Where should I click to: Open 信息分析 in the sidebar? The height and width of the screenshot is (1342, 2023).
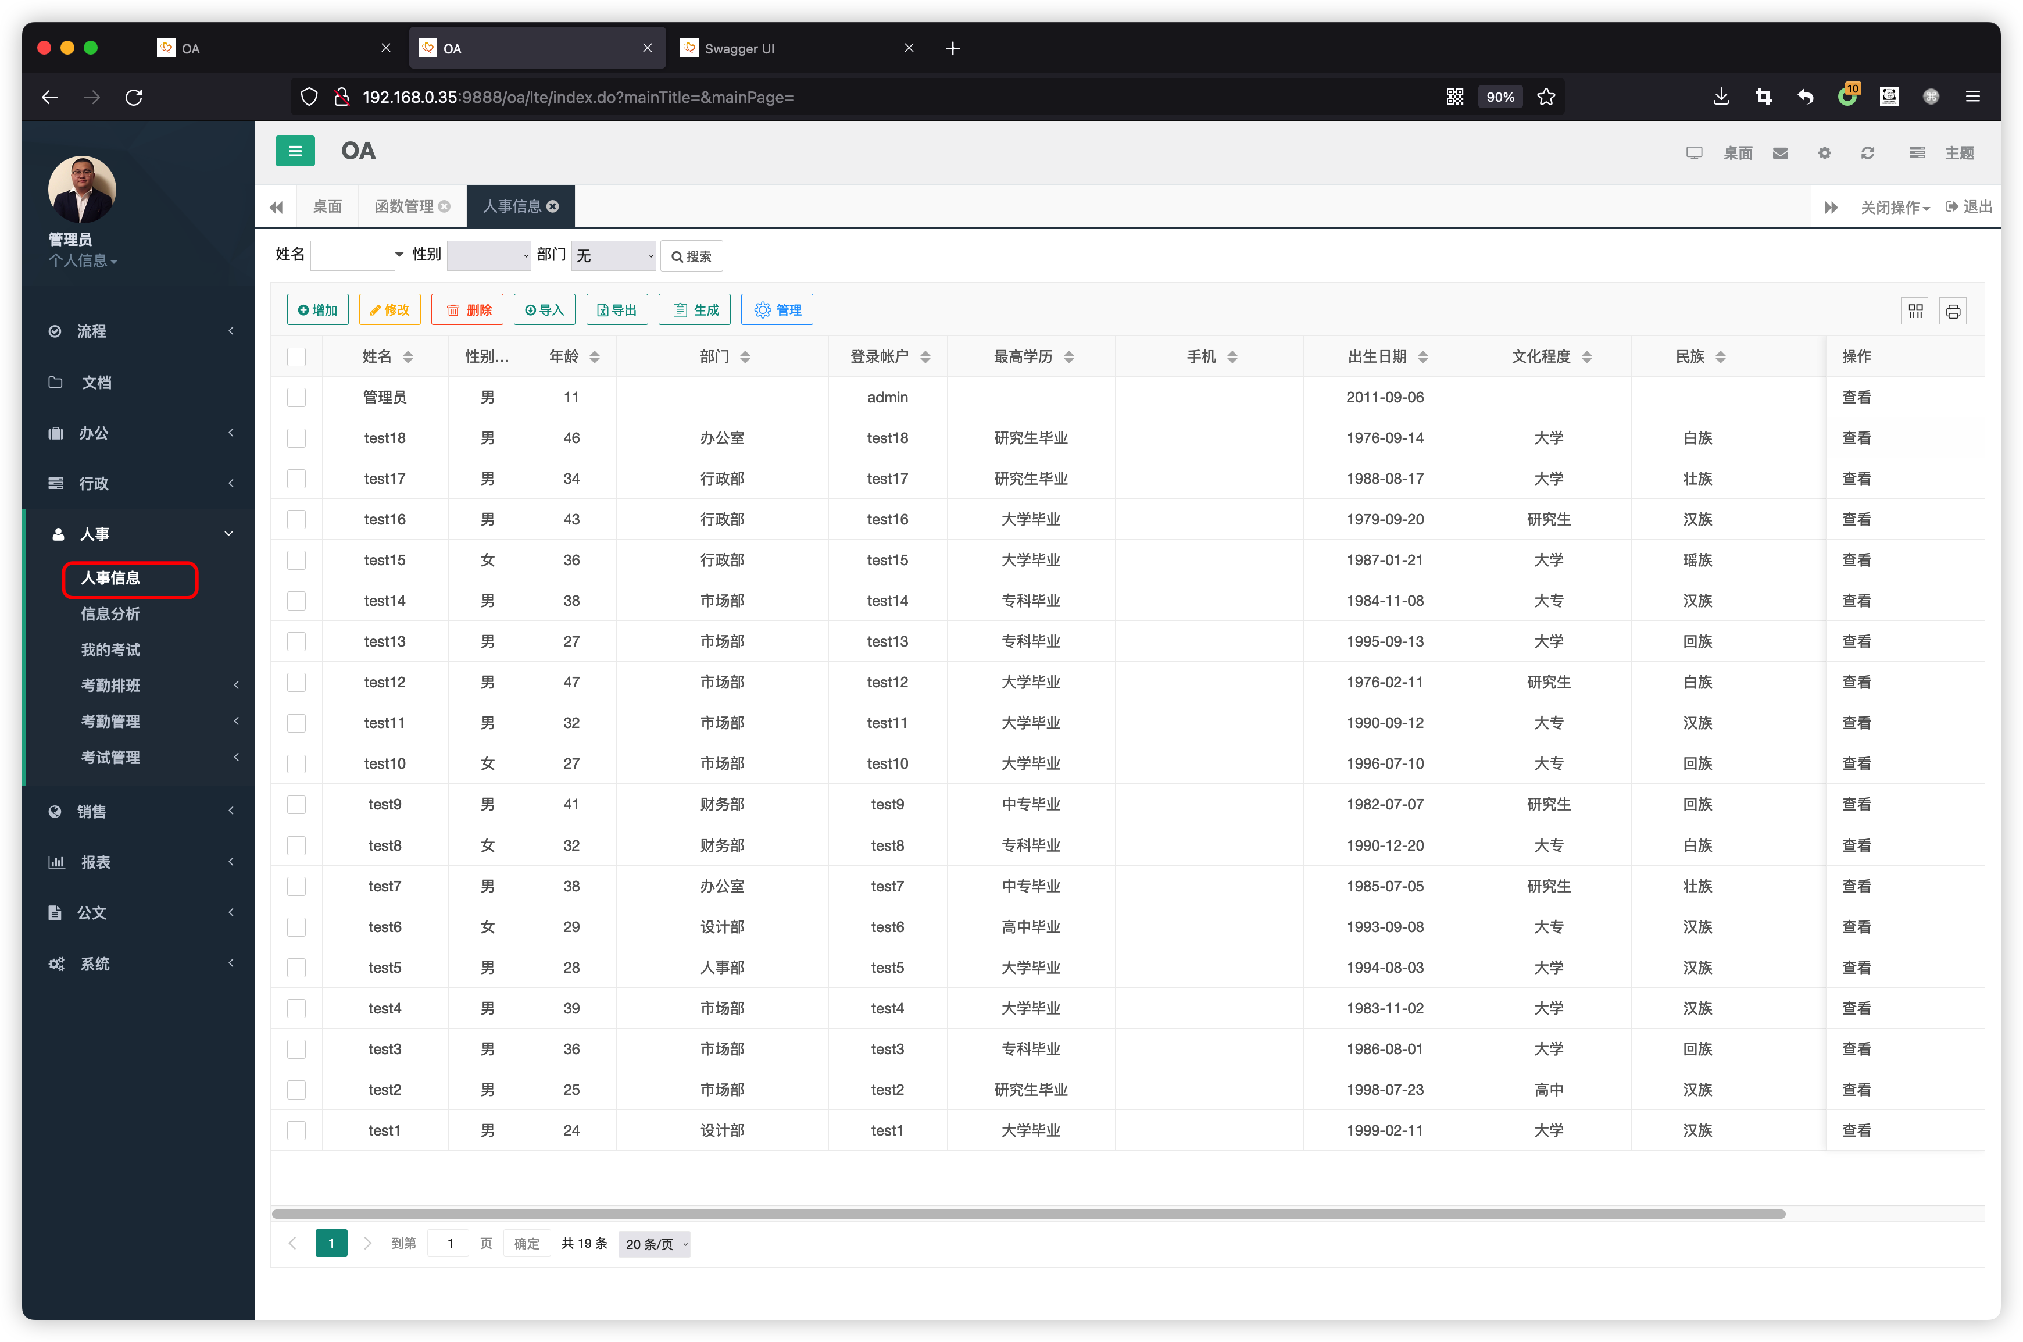pyautogui.click(x=110, y=613)
